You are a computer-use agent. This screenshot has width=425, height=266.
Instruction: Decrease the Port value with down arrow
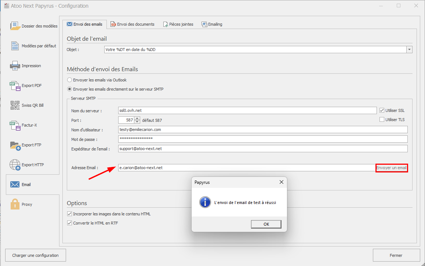click(x=137, y=122)
